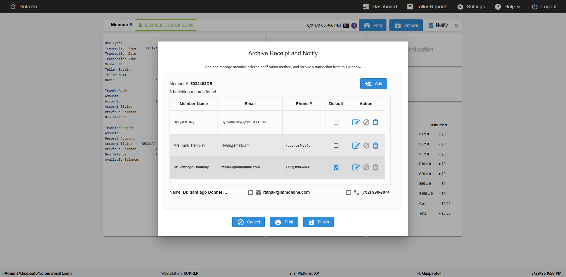Click member tag 5034463DE ByLyJl KUNy
The height and width of the screenshot is (277, 566).
(x=166, y=25)
